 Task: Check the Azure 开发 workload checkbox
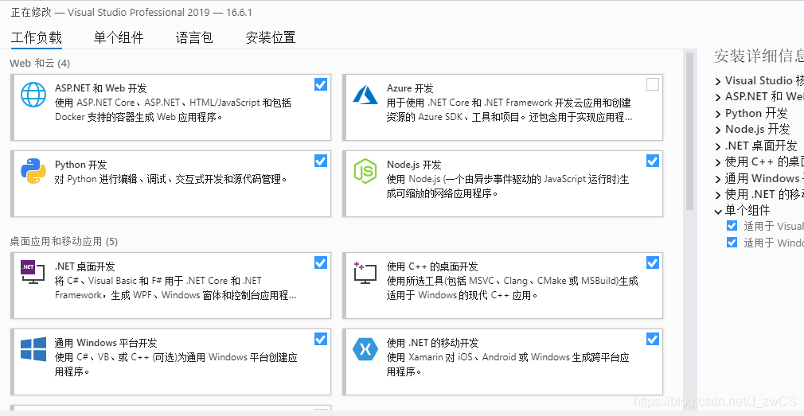coord(652,84)
